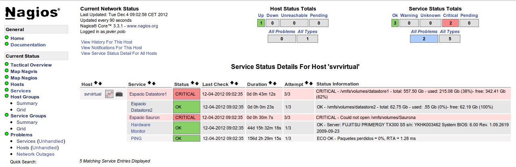Click the green Up hosts count box
The height and width of the screenshot is (167, 516).
(261, 23)
